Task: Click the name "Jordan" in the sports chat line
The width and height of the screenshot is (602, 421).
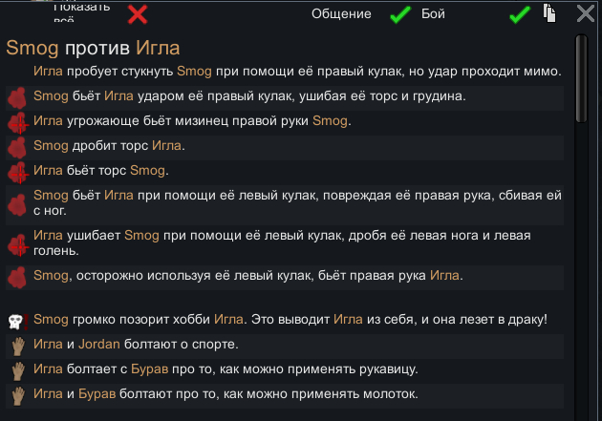Action: tap(100, 345)
